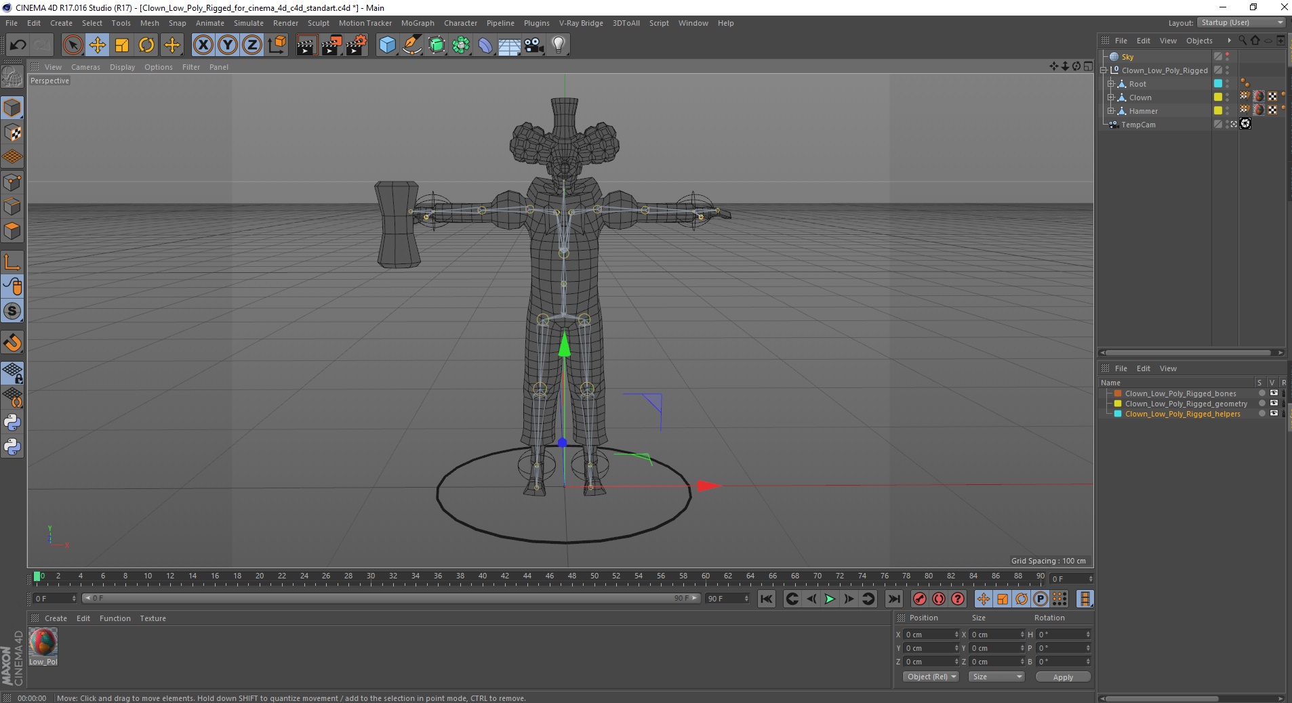
Task: Open the Simulate menu
Action: tap(249, 23)
